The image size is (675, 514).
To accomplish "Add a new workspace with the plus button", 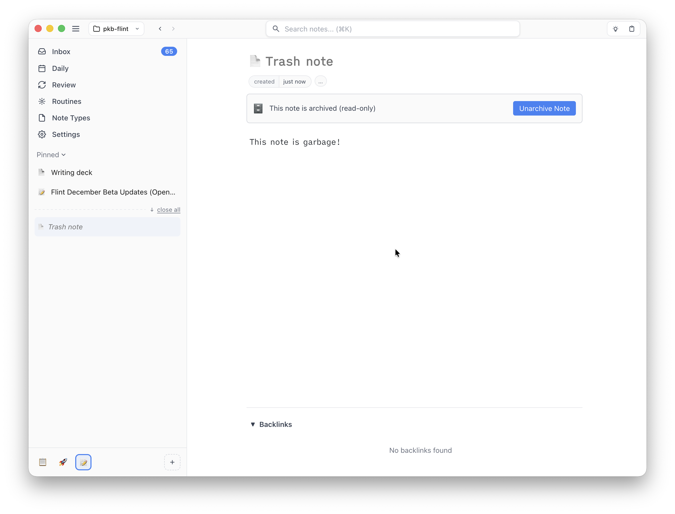I will pos(172,462).
